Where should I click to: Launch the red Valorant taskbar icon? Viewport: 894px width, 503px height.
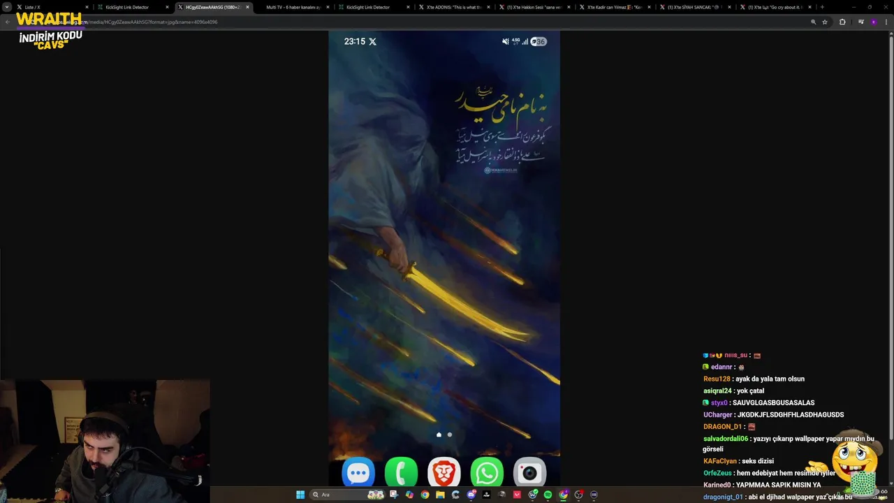click(x=517, y=495)
